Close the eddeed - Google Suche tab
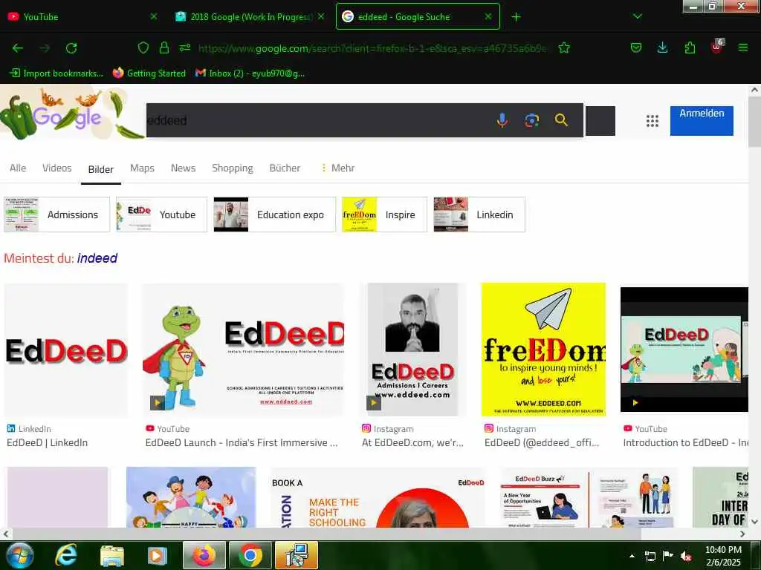Screen dimensions: 761x570 pos(488,16)
